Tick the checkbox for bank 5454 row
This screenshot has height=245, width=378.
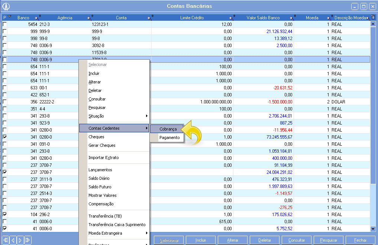point(4,24)
